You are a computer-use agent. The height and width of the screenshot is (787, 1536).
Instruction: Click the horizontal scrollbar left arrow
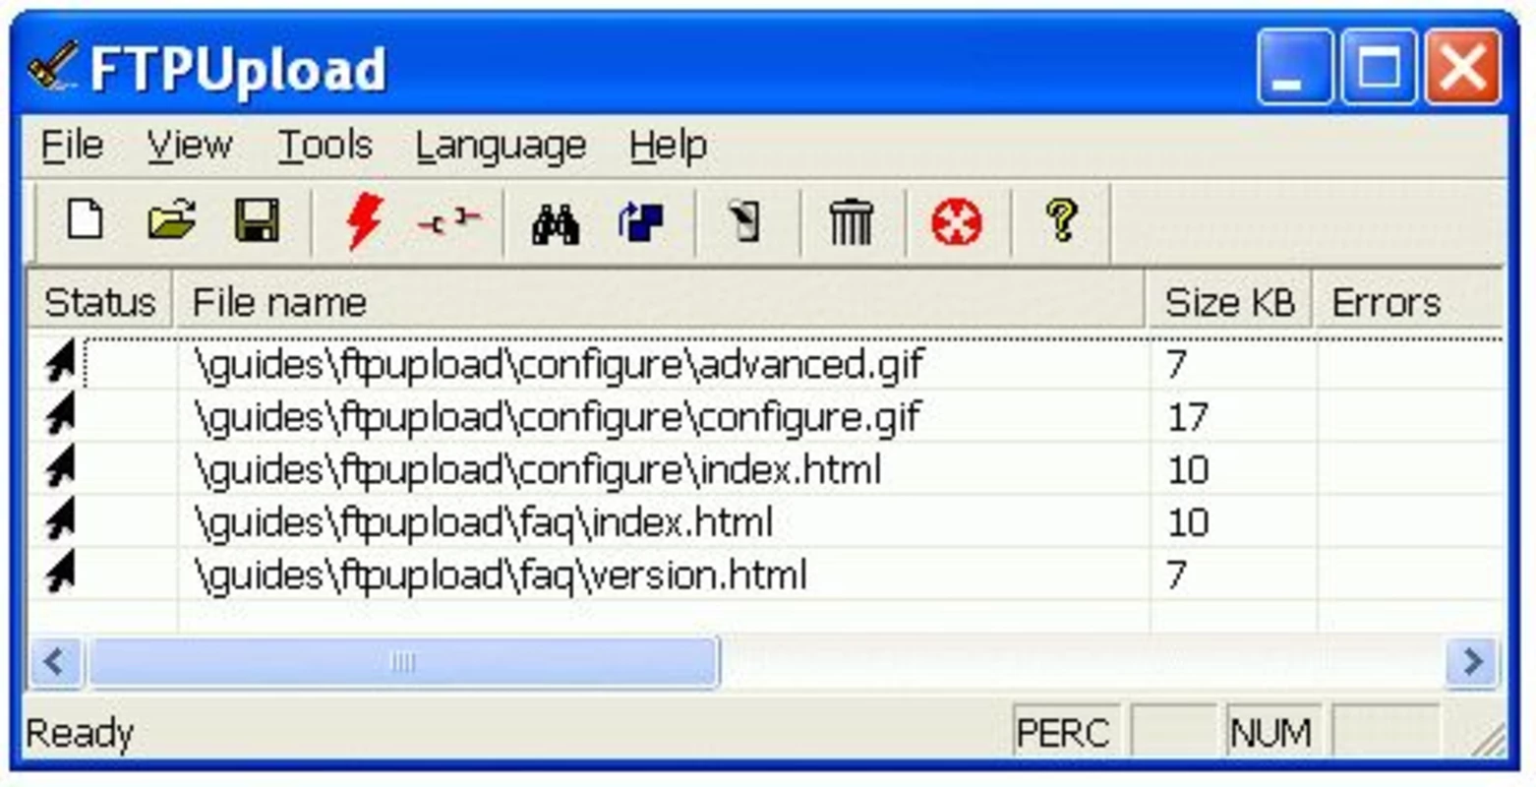coord(55,662)
